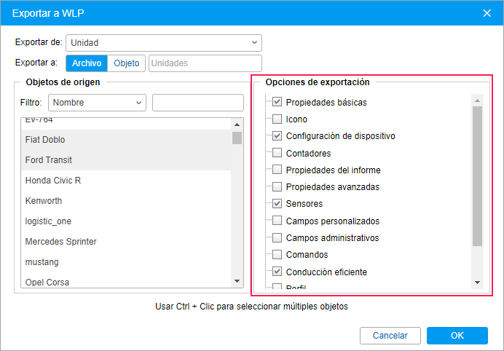Uncheck the Propiedades básicas option

pyautogui.click(x=277, y=102)
